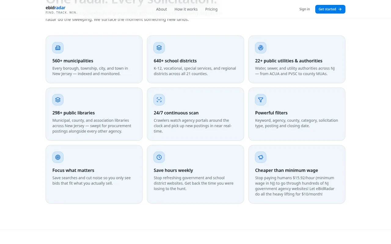
Task: Click description starting 'Stop paying humans $15.92/hour'
Action: pyautogui.click(x=295, y=186)
